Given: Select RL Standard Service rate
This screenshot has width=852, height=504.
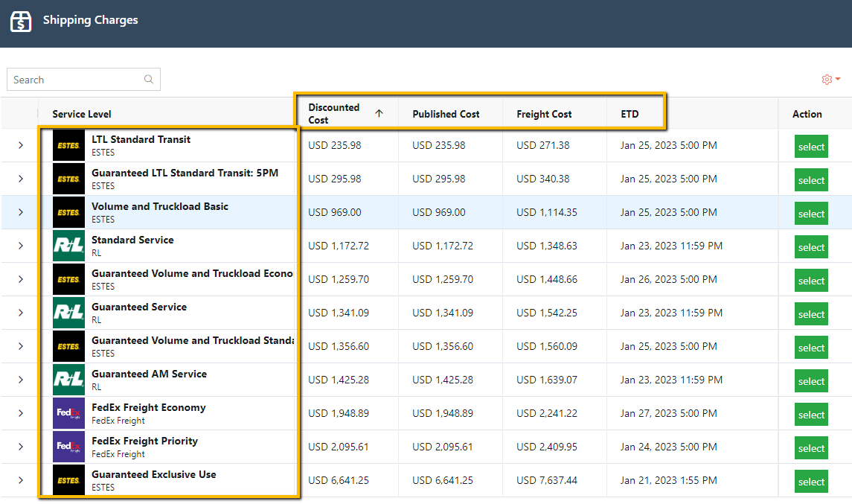Looking at the screenshot, I should click(x=811, y=247).
